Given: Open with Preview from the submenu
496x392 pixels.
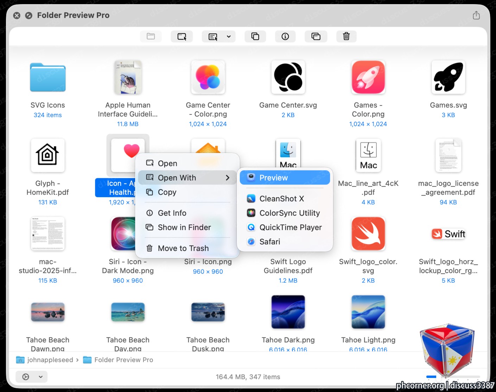Looking at the screenshot, I should (285, 178).
